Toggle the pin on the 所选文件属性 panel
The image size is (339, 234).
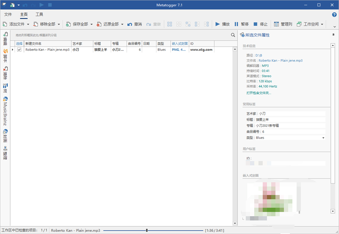(x=333, y=35)
